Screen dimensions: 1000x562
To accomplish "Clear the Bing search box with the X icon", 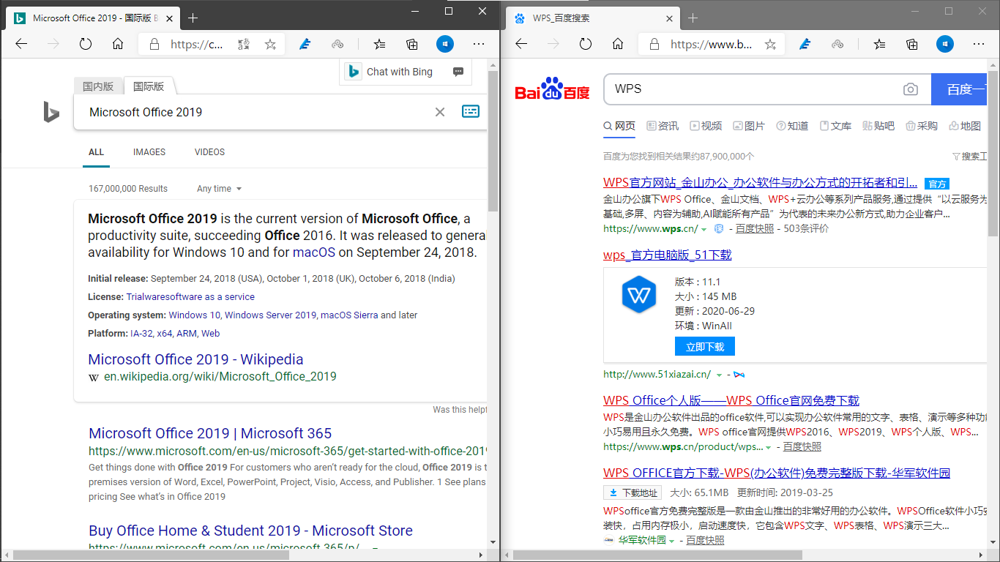I will point(439,112).
